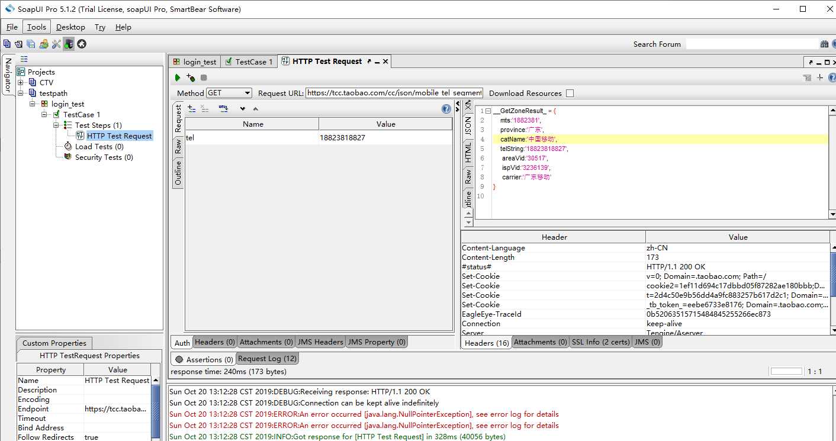Select the Endpoint property value
Screen dimensions: 836x441
(117, 408)
